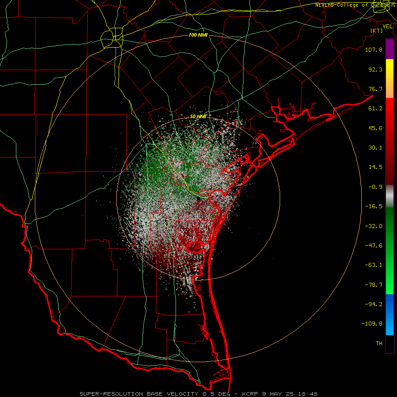Image resolution: width=397 pixels, height=397 pixels.
Task: Click the gray zero-velocity segment of color bar
Action: click(390, 196)
